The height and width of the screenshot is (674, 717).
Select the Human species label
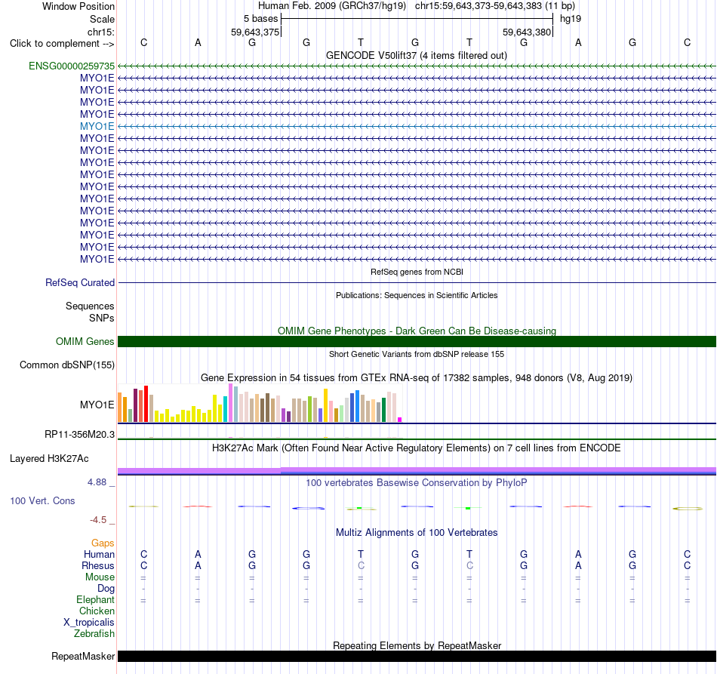pos(99,554)
